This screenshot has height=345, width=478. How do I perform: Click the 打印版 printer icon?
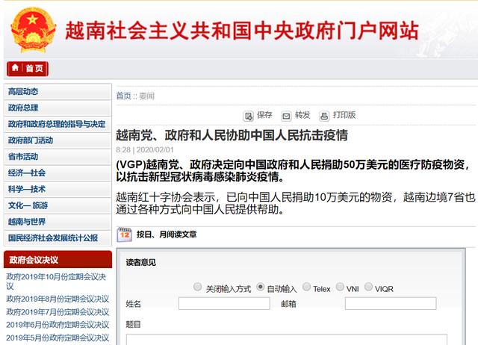pos(324,116)
